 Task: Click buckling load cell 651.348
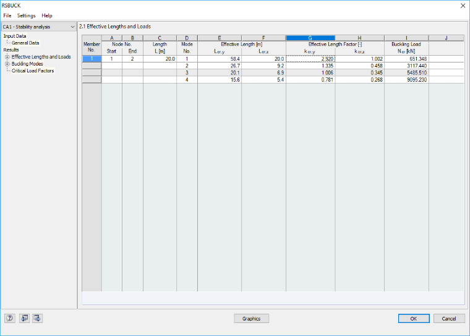pos(406,59)
